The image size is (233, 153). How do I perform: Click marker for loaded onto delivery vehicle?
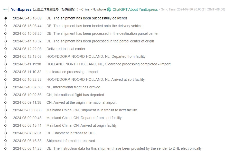pos(6,26)
